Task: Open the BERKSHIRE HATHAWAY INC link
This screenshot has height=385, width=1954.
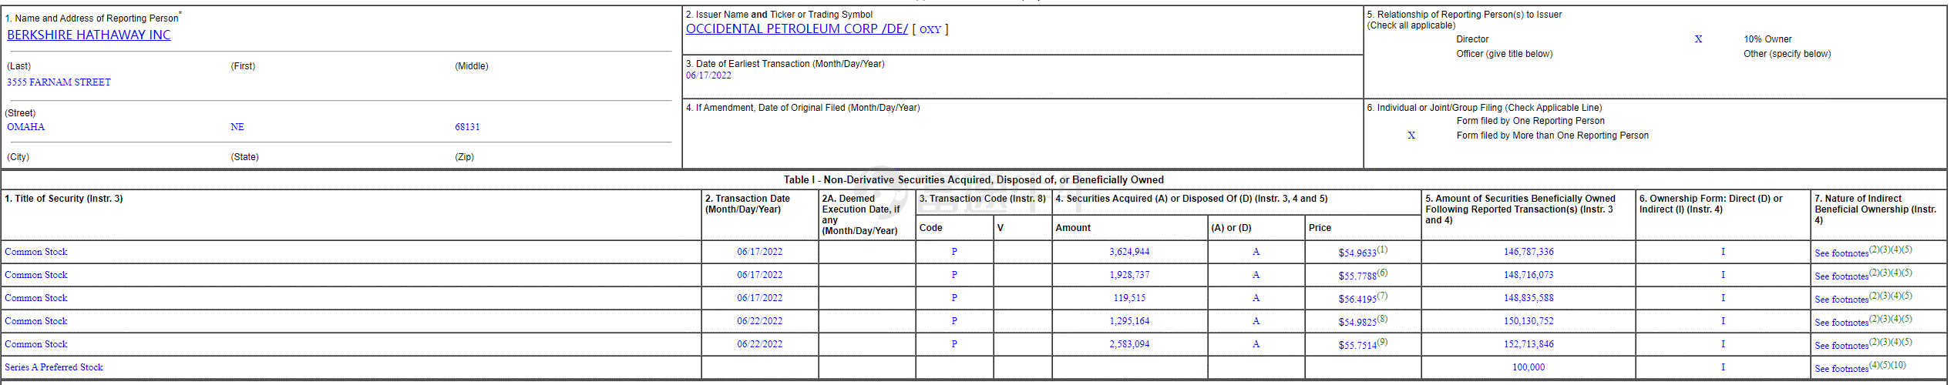Action: point(89,35)
